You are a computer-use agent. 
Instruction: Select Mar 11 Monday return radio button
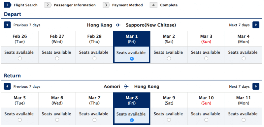click(244, 120)
